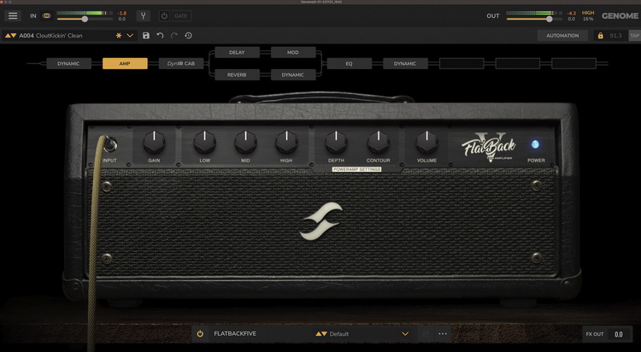This screenshot has width=641, height=352.
Task: Click the 91.3 tempo field
Action: [x=615, y=36]
